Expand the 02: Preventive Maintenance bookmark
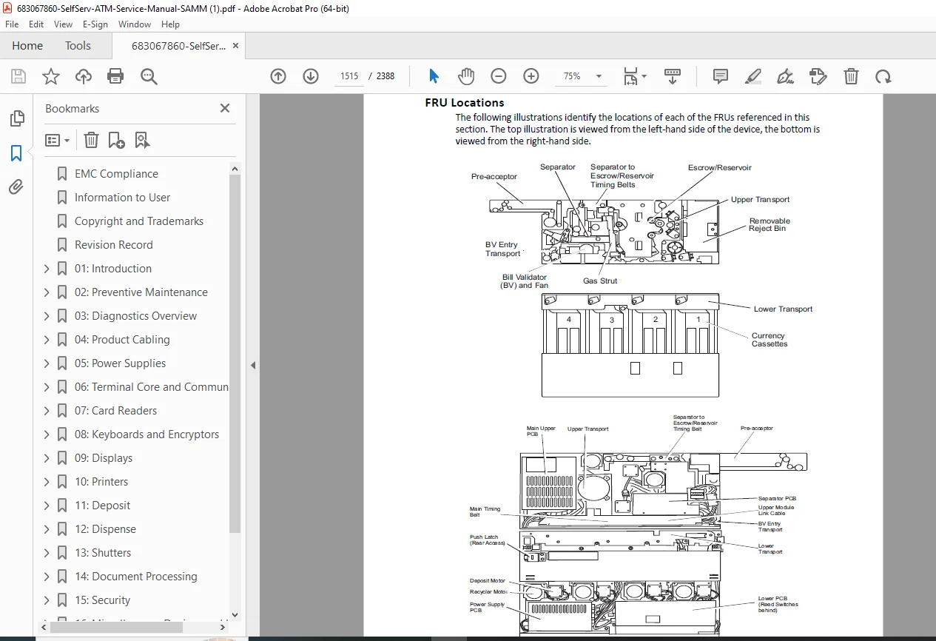The height and width of the screenshot is (641, 936). tap(47, 292)
